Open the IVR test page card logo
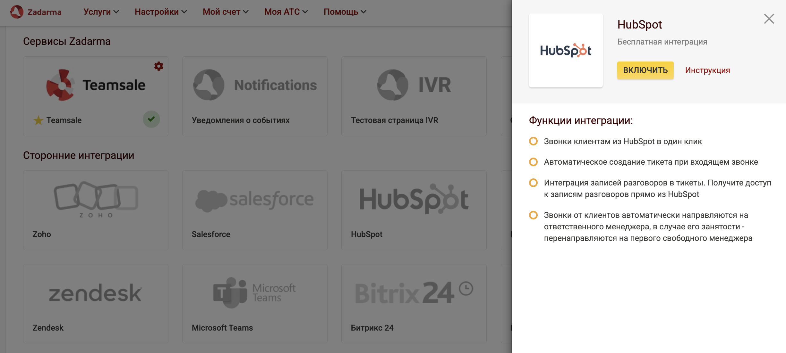 pyautogui.click(x=414, y=85)
